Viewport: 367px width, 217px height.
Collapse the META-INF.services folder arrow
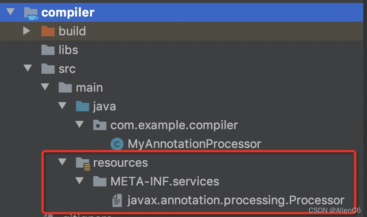(80, 181)
